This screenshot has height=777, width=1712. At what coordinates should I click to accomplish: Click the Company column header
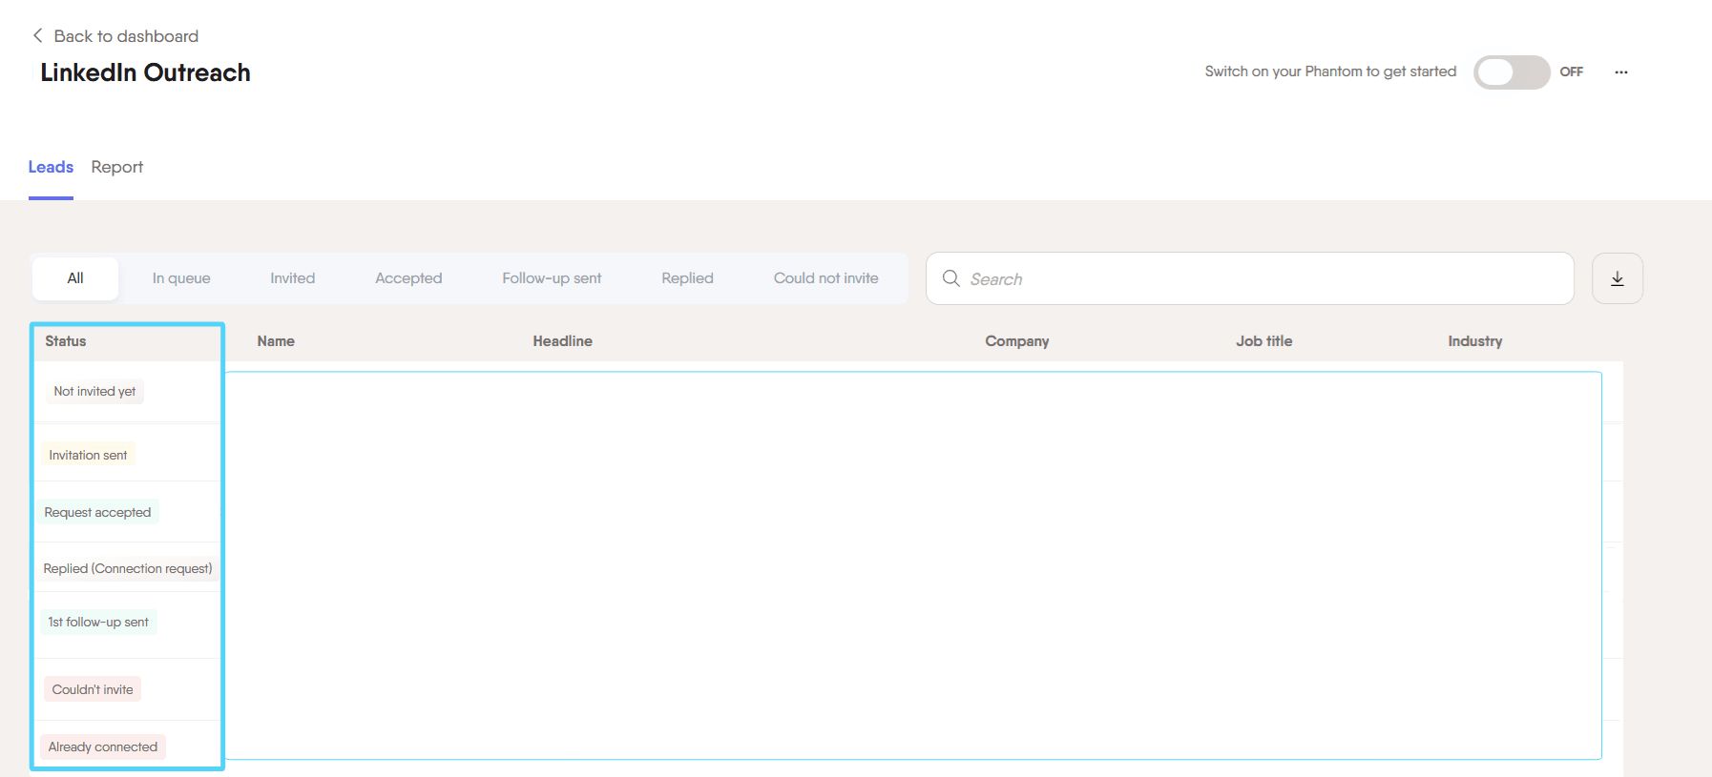1016,341
